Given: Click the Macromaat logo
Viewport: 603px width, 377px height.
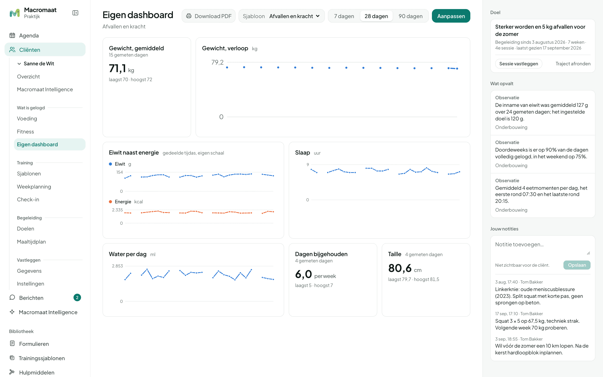Looking at the screenshot, I should click(15, 13).
